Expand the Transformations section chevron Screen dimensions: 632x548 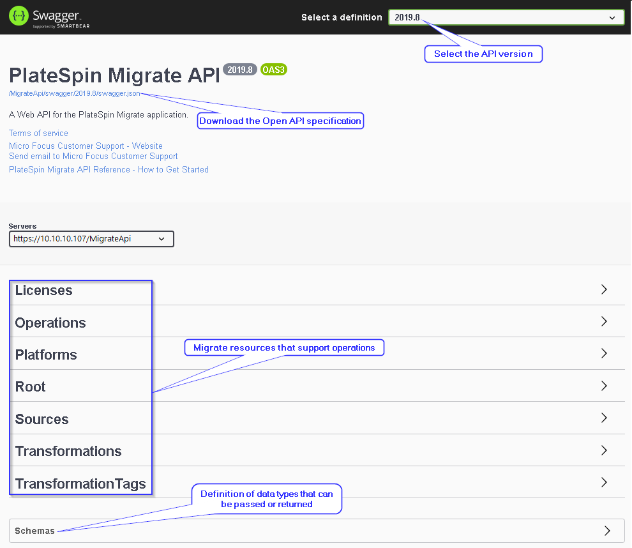point(604,450)
